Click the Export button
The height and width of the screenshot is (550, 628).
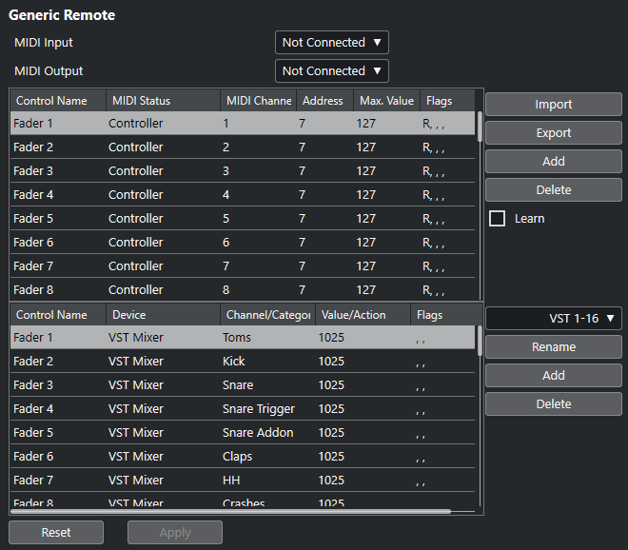[x=554, y=132]
